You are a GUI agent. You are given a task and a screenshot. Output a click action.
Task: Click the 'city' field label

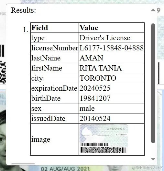(37, 78)
